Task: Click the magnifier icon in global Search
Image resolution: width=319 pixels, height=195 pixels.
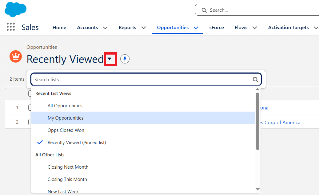Action: click(x=204, y=10)
